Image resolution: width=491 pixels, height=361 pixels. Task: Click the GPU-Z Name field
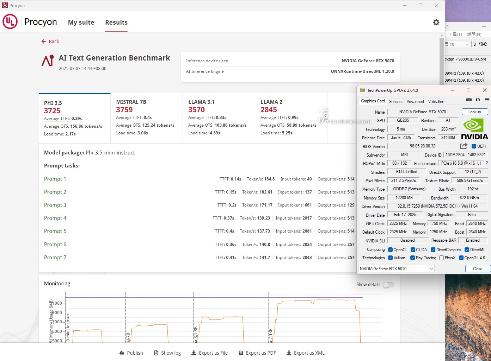tap(423, 112)
